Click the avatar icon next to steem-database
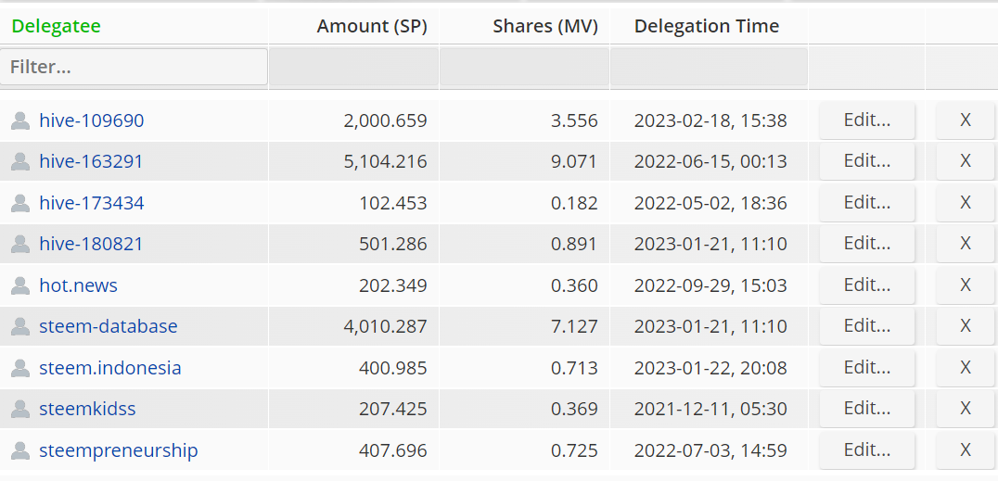The height and width of the screenshot is (481, 998). (20, 327)
